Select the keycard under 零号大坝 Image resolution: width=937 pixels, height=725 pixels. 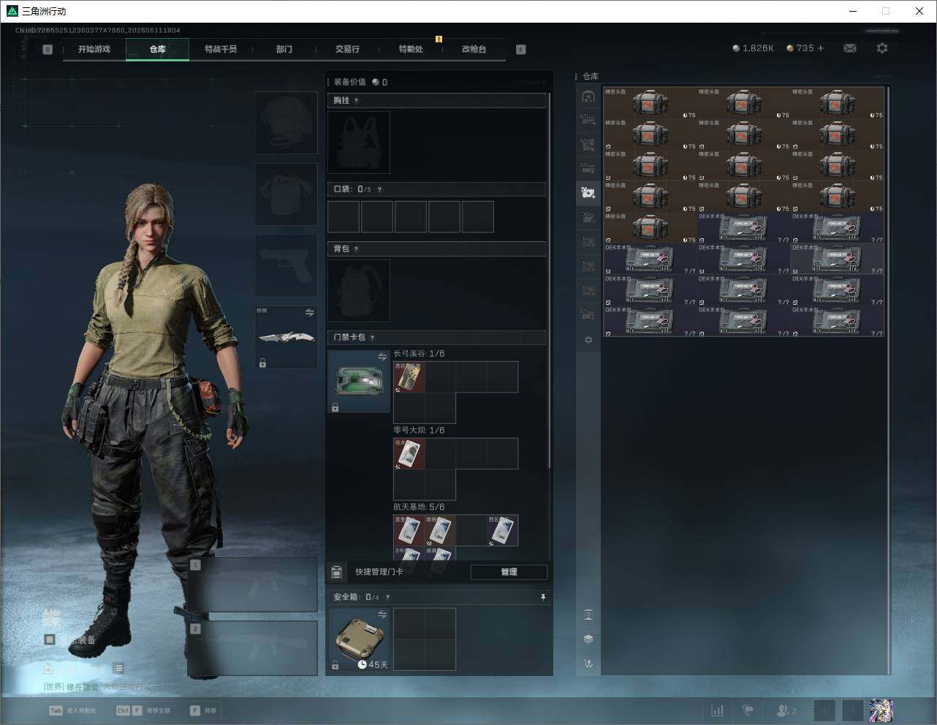pos(409,454)
